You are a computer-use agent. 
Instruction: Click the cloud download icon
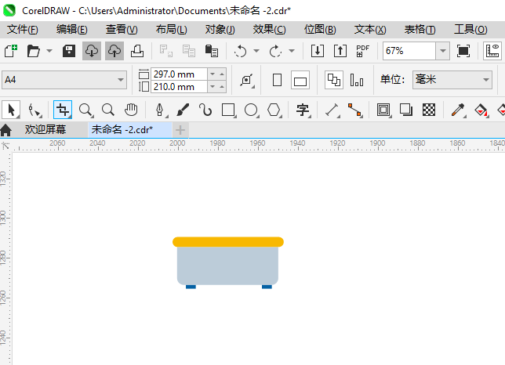pos(92,51)
